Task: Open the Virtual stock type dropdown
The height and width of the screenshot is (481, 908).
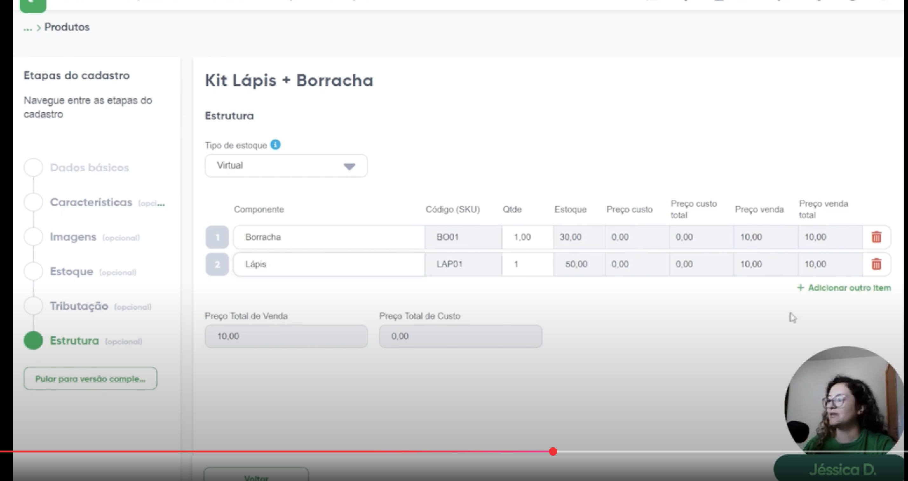Action: point(286,166)
